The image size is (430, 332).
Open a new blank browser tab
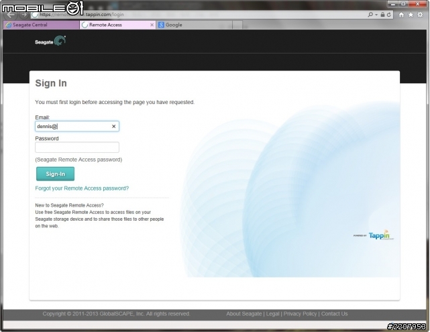pos(237,25)
